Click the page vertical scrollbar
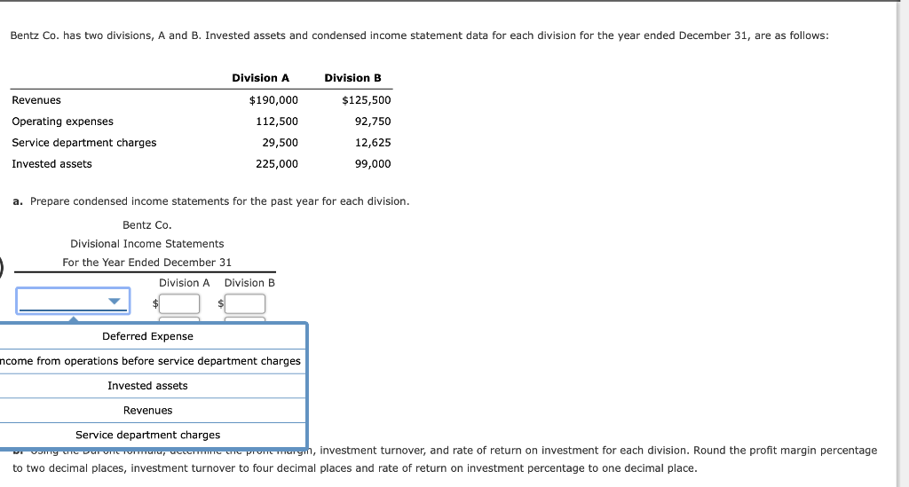909x487 pixels. [903, 243]
